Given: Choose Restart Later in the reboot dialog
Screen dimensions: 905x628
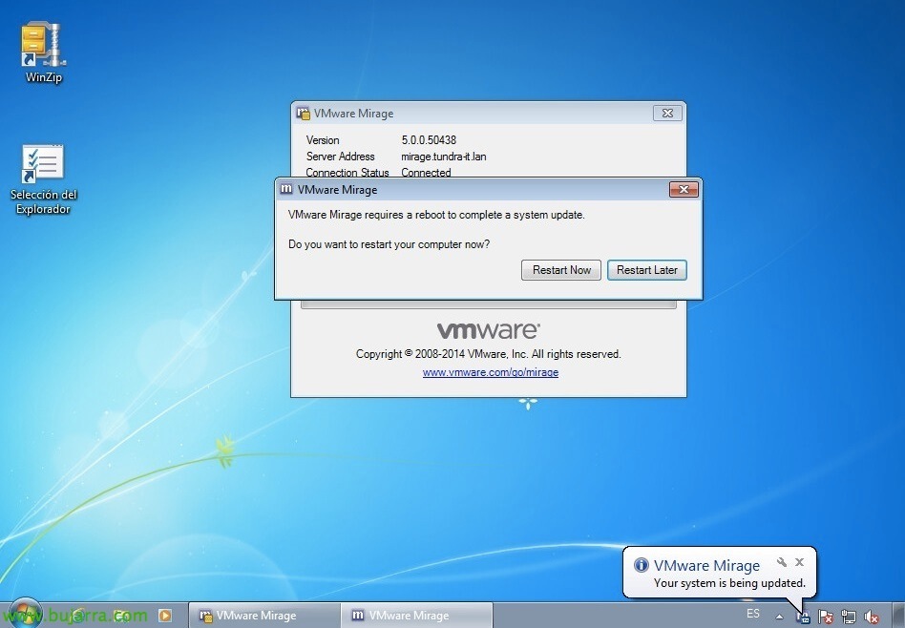Looking at the screenshot, I should (647, 270).
